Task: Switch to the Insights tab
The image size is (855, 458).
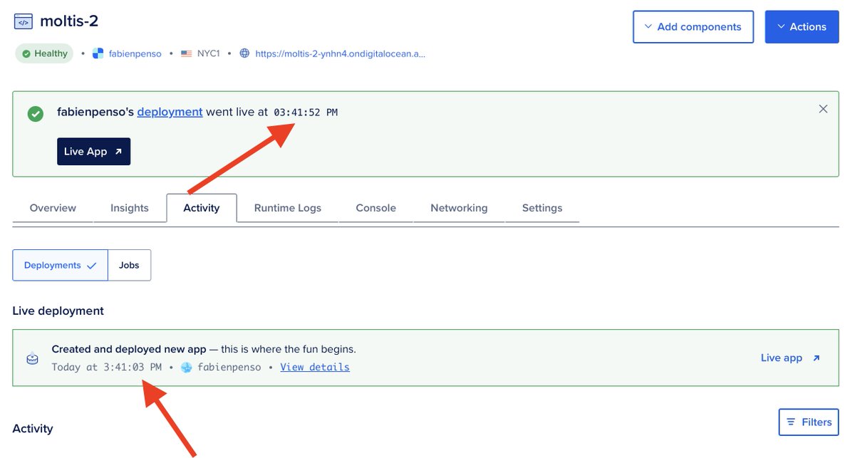Action: 130,208
